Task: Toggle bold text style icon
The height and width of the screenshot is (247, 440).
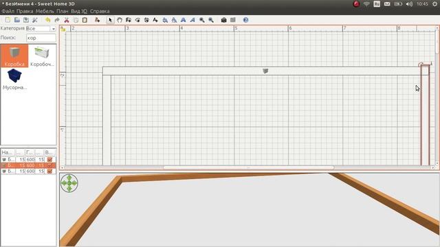Action: pyautogui.click(x=184, y=20)
